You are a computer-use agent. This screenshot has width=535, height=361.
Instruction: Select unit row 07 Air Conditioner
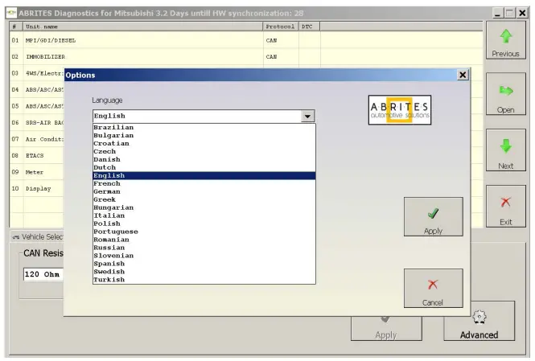pyautogui.click(x=37, y=139)
